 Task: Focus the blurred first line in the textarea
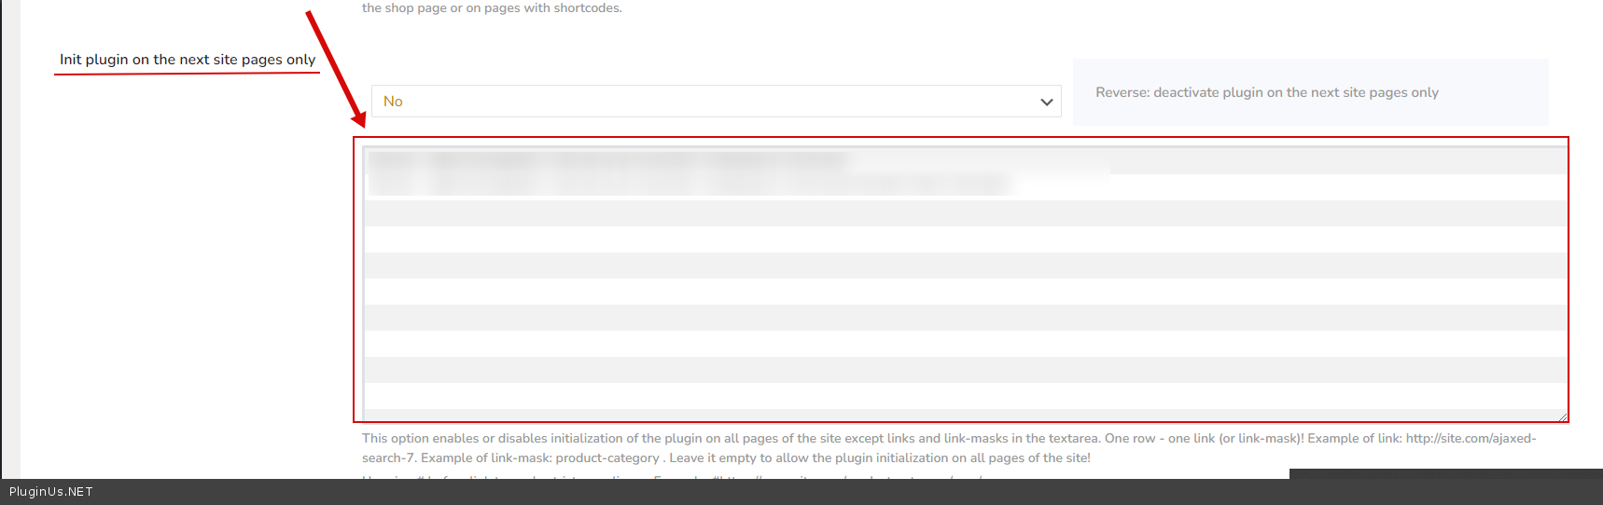[606, 159]
